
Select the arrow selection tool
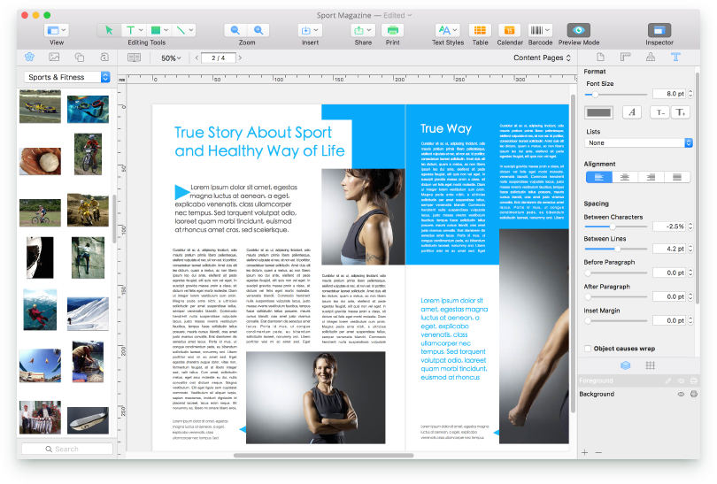(x=109, y=30)
